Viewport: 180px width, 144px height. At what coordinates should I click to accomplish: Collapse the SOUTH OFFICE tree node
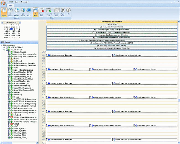[4, 50]
